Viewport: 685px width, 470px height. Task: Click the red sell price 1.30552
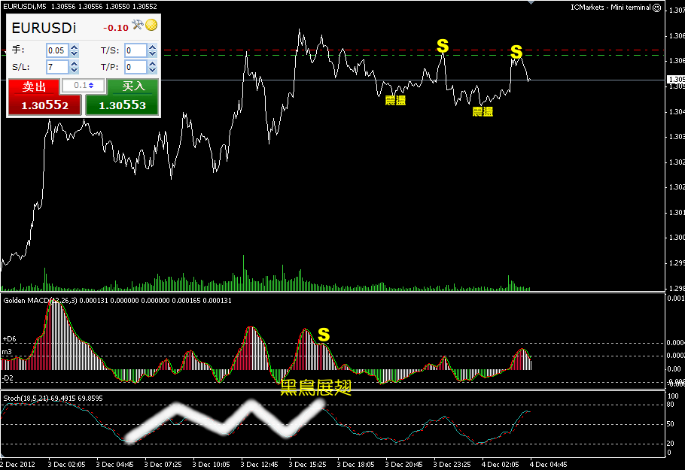(44, 105)
